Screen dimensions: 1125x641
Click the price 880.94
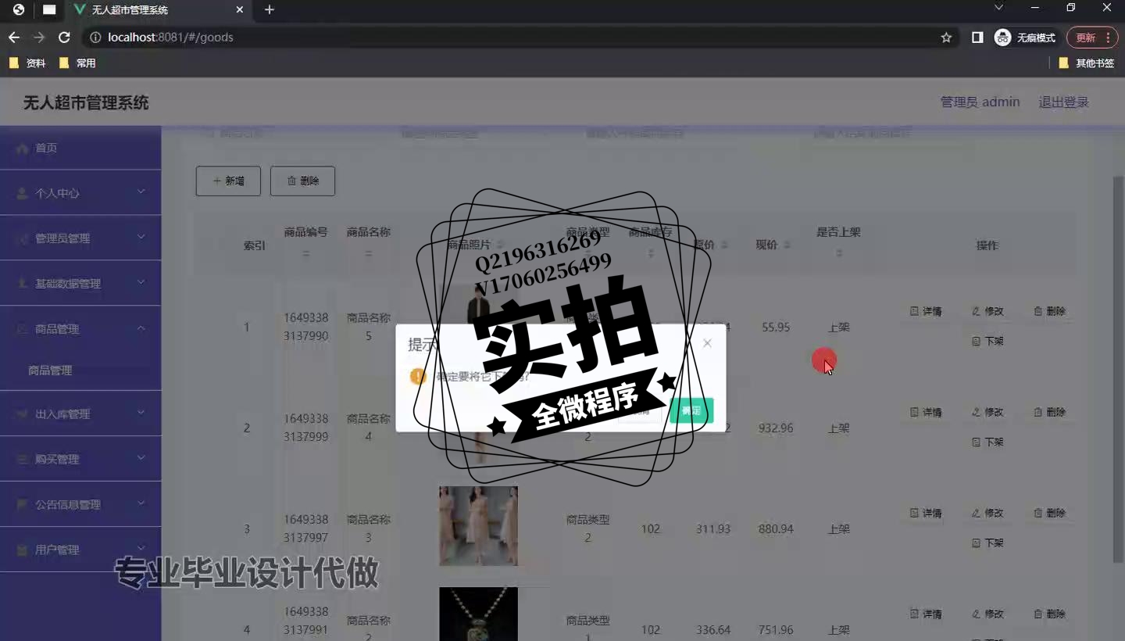[776, 529]
